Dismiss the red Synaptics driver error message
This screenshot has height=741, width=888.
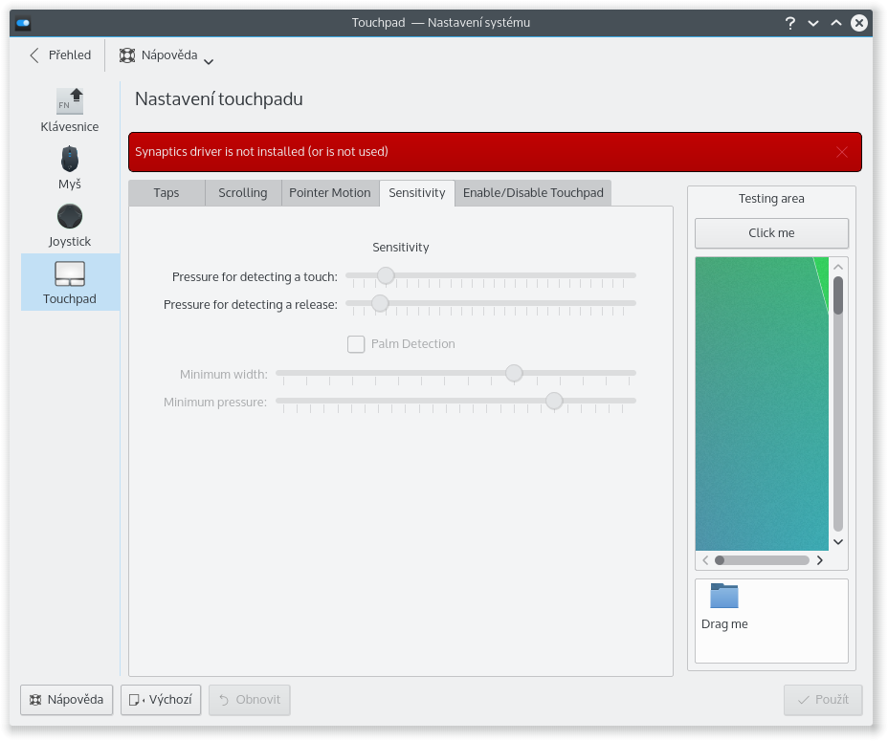(842, 152)
